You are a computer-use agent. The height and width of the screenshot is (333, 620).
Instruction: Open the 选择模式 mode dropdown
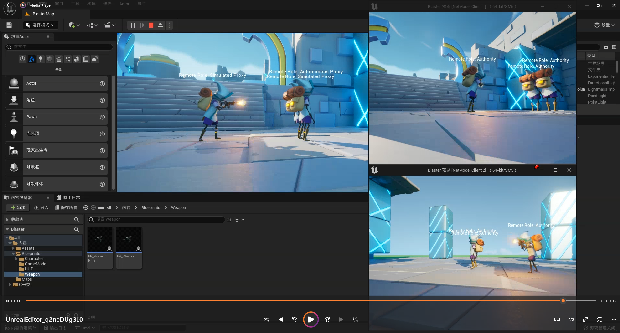point(40,25)
